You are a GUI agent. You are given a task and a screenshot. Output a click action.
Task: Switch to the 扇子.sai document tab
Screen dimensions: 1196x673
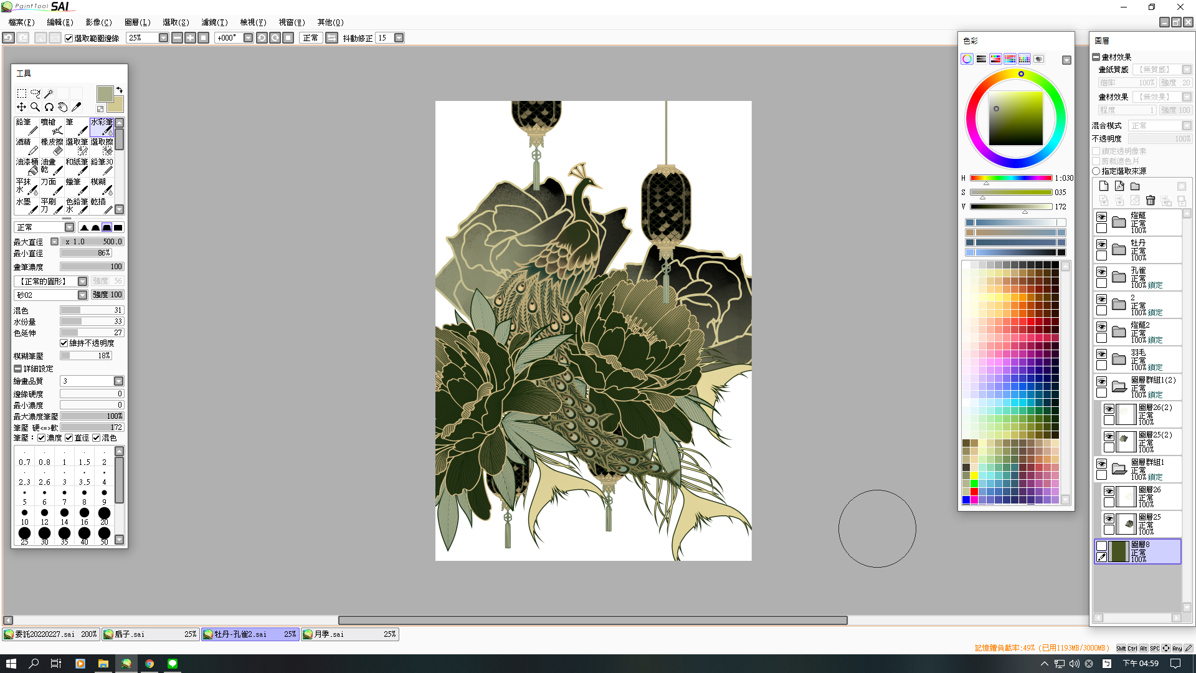coord(150,634)
